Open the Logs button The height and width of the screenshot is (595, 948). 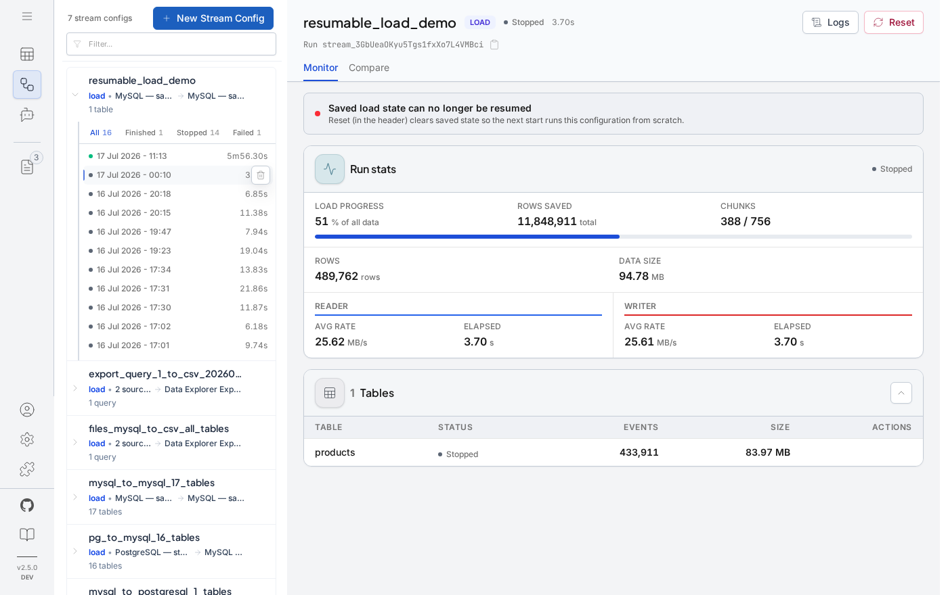tap(830, 22)
